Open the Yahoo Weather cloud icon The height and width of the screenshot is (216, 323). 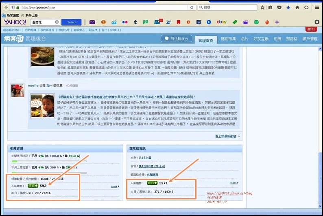tap(168, 22)
